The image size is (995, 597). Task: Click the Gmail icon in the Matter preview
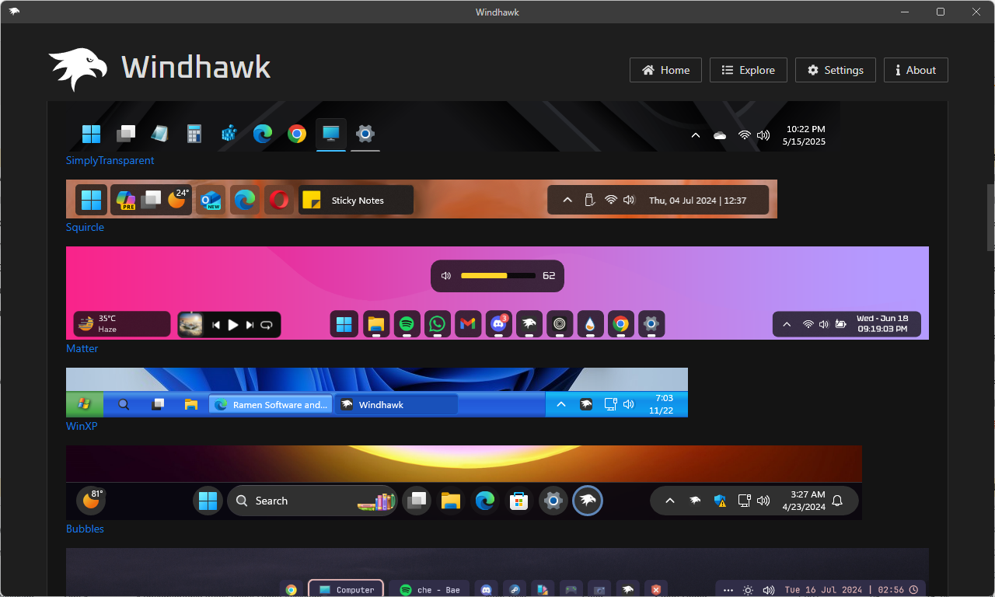pos(468,324)
